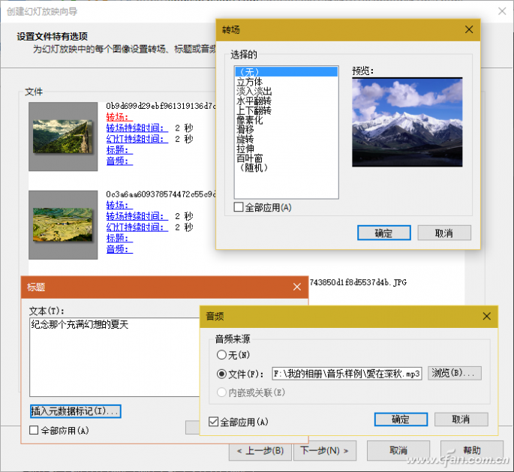The width and height of the screenshot is (514, 472).
Task: Click the second image thumbnail (terraced fields)
Action: point(63,225)
